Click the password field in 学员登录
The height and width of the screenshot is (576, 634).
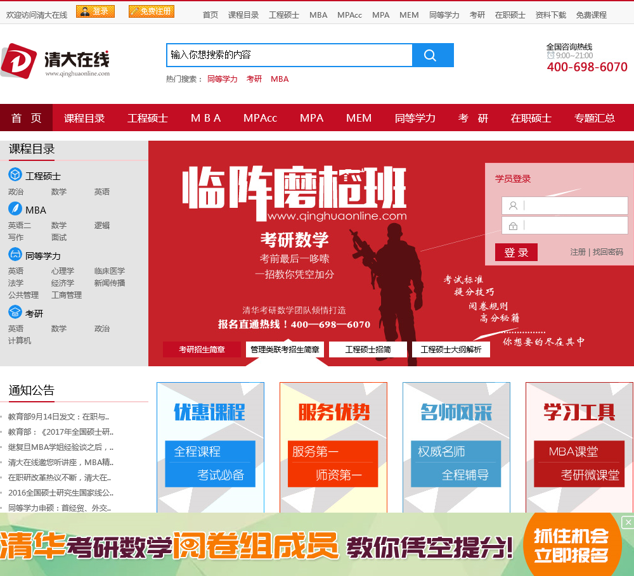pyautogui.click(x=564, y=226)
